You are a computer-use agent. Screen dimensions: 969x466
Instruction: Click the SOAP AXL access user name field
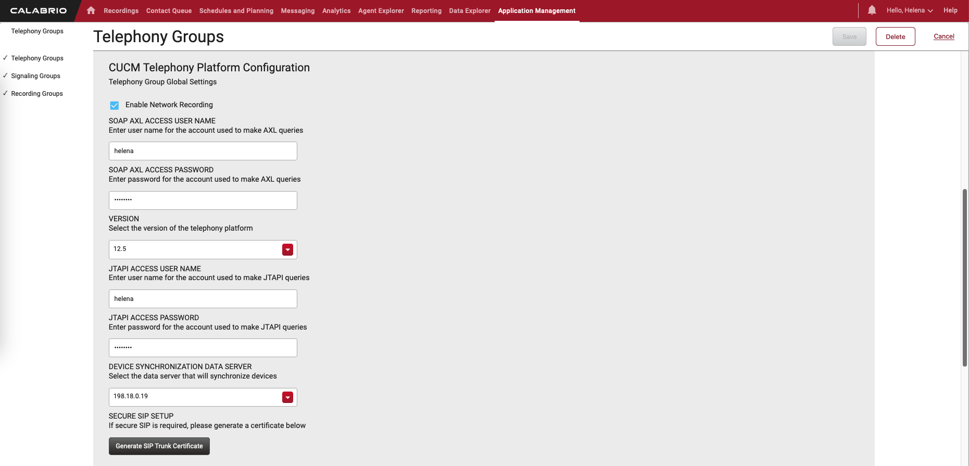(203, 151)
